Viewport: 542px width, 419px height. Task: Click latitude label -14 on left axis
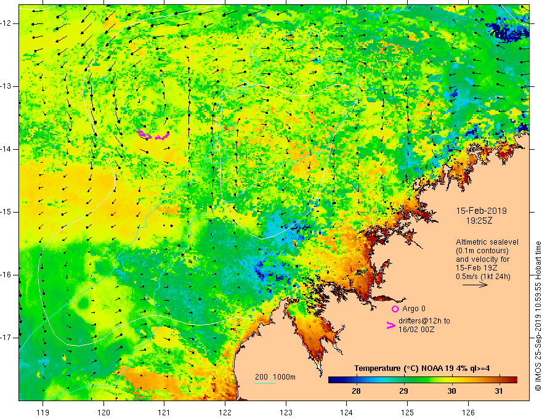(x=7, y=149)
